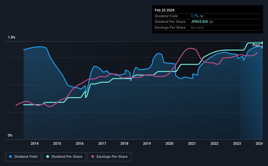Click the 2015 x-axis label
The image size is (268, 166).
tap(57, 143)
